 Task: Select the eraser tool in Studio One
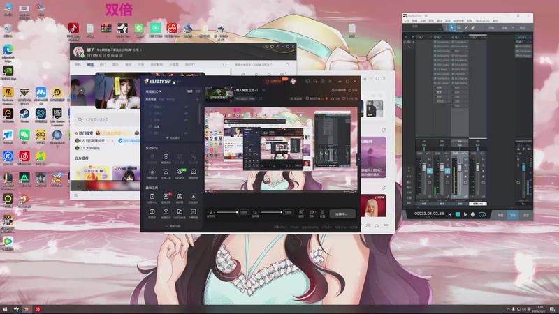coord(474,28)
